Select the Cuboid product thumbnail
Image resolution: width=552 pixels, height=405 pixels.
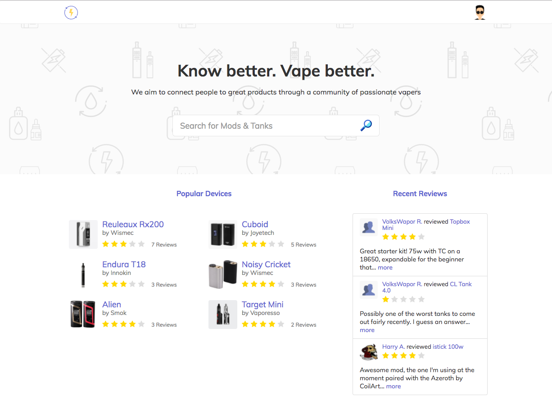(x=222, y=234)
